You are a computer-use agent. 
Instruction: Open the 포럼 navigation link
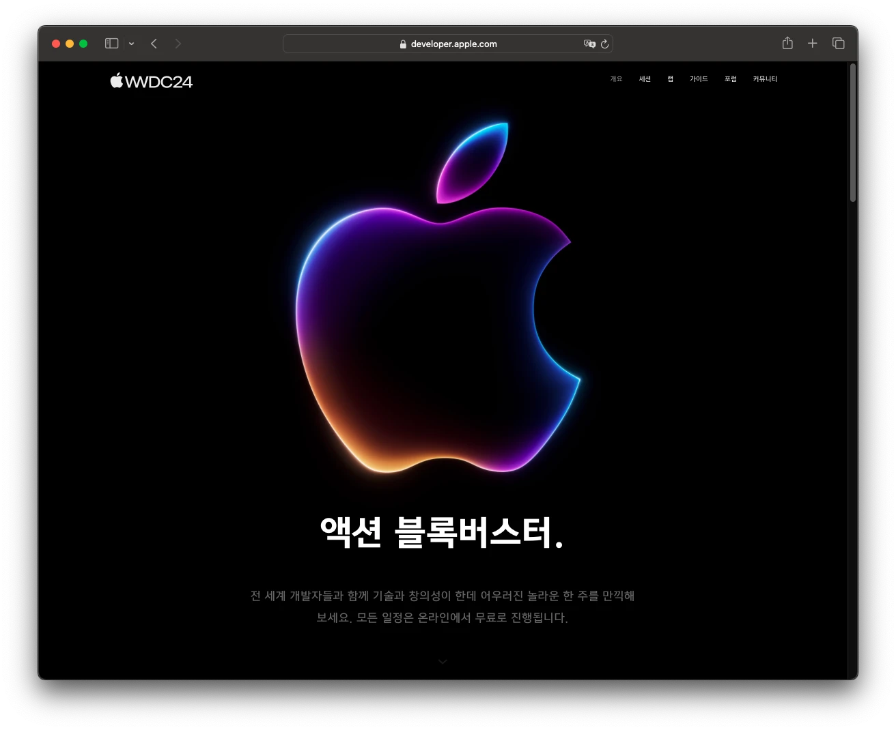tap(730, 79)
